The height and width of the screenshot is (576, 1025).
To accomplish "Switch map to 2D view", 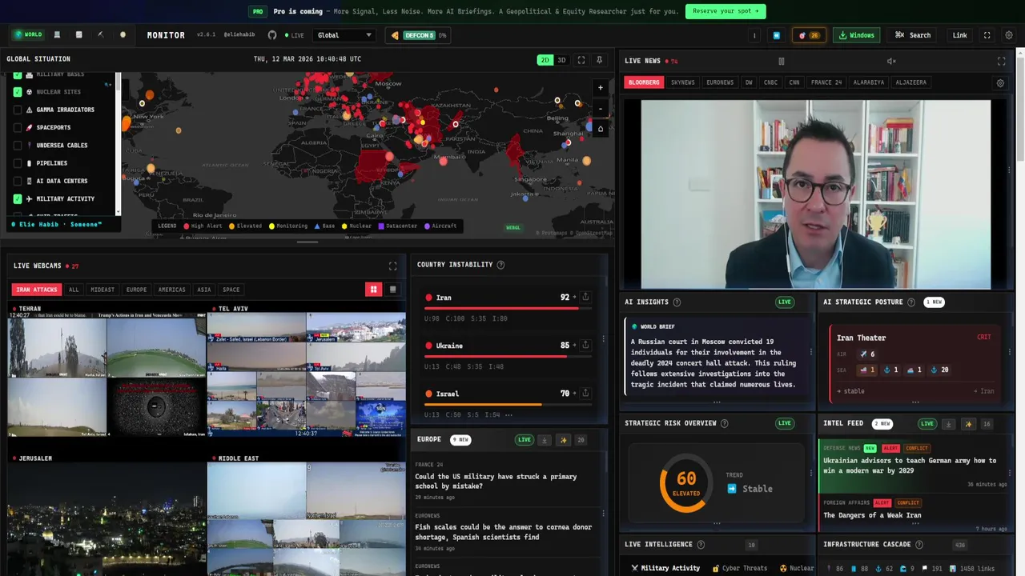I will click(545, 60).
